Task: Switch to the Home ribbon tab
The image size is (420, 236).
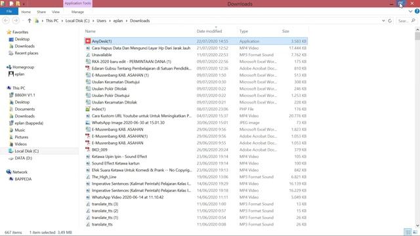Action: [x=26, y=12]
